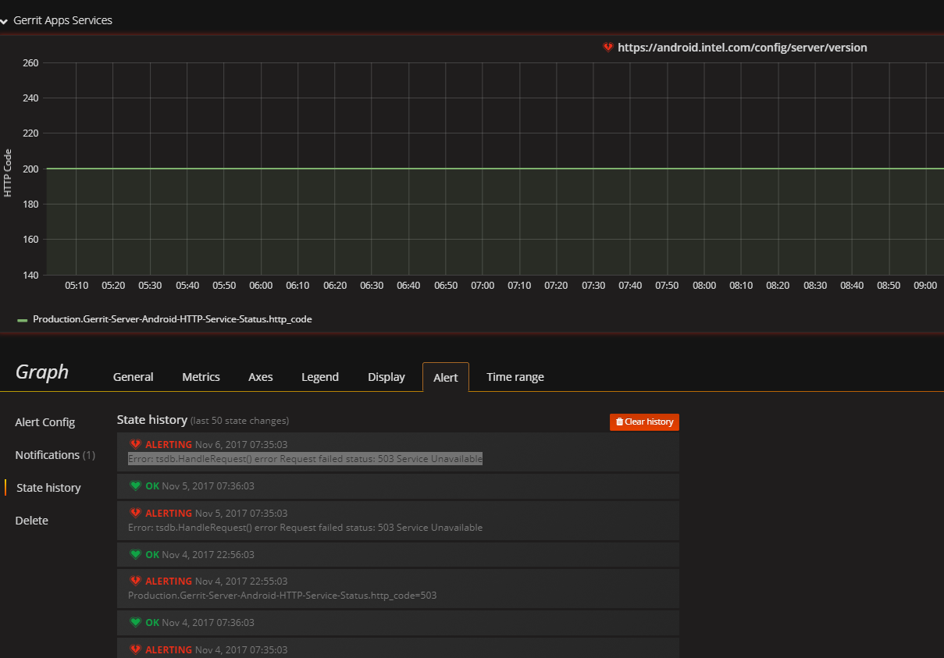Collapse the Gerrit Apps Services row chevron

4,21
